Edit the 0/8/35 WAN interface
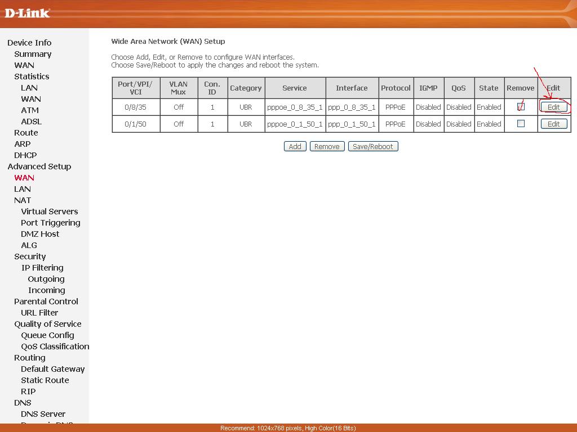 click(x=553, y=107)
